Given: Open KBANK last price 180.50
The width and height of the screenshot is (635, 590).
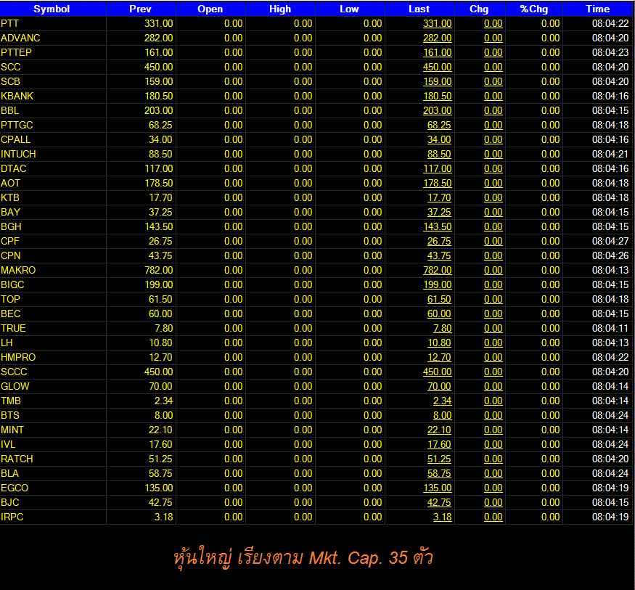Looking at the screenshot, I should [437, 97].
